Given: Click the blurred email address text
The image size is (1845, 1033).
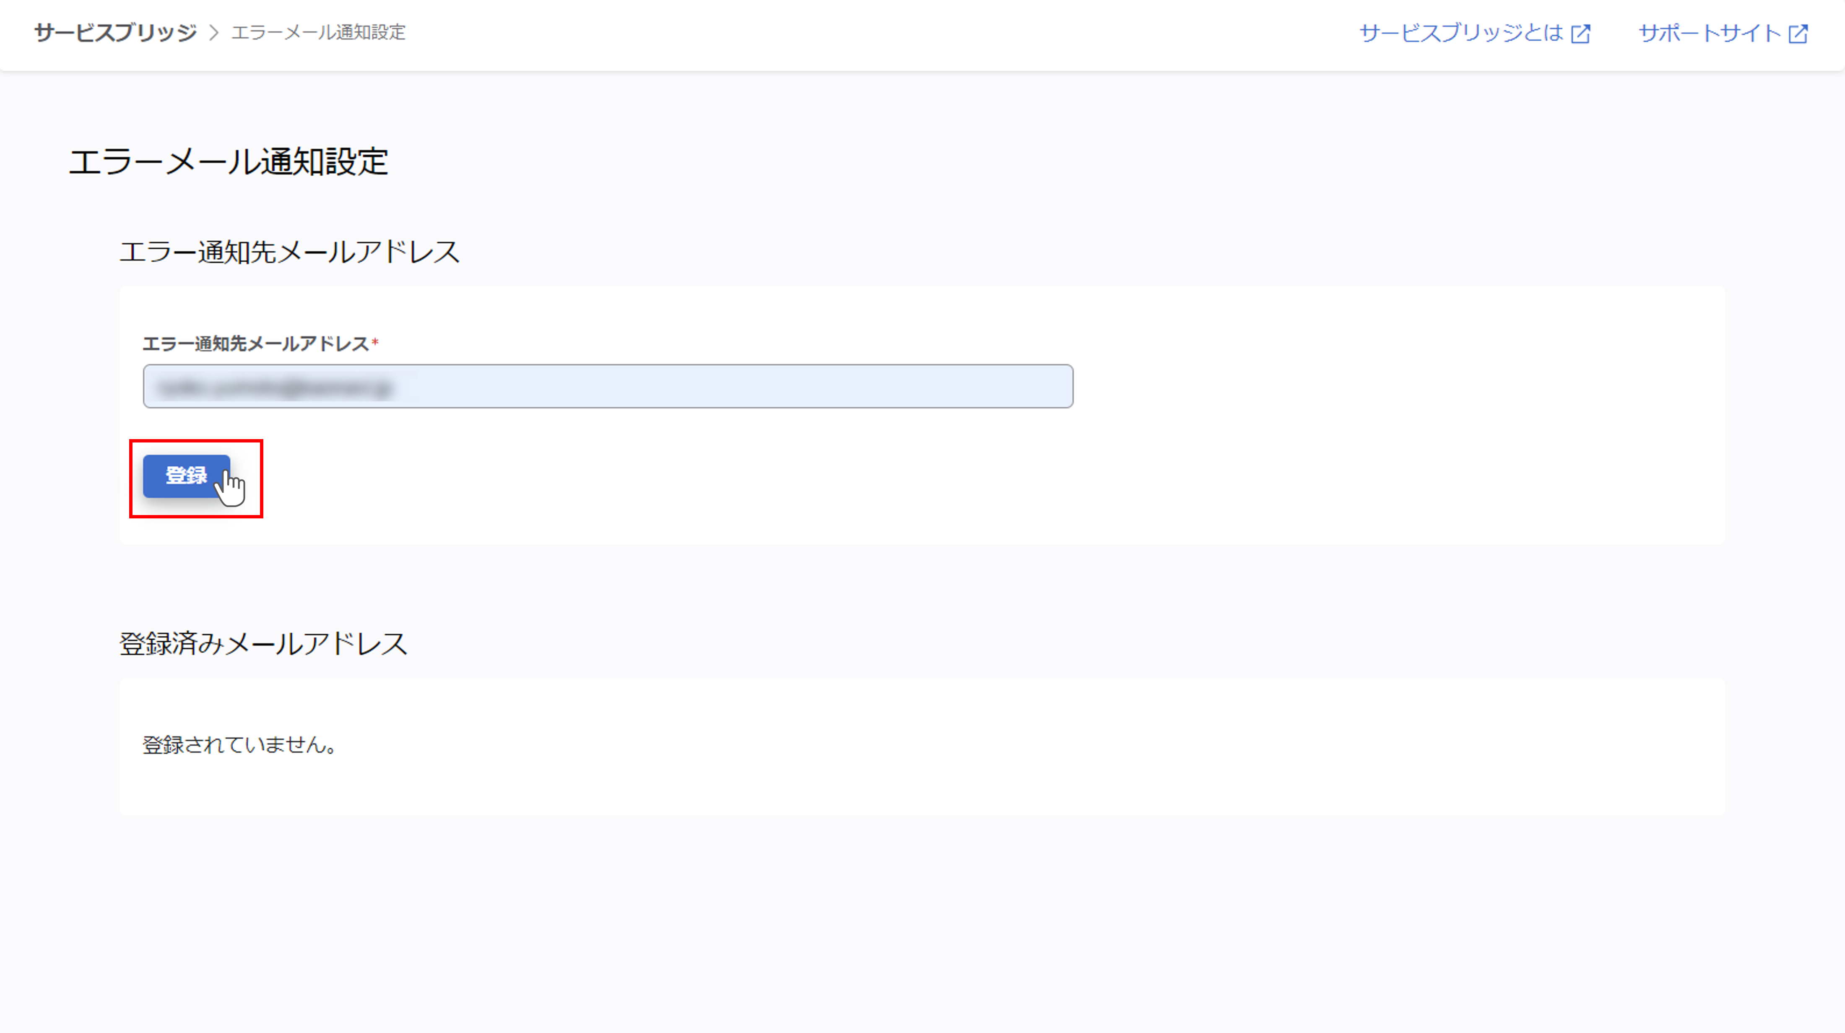Looking at the screenshot, I should pos(275,388).
